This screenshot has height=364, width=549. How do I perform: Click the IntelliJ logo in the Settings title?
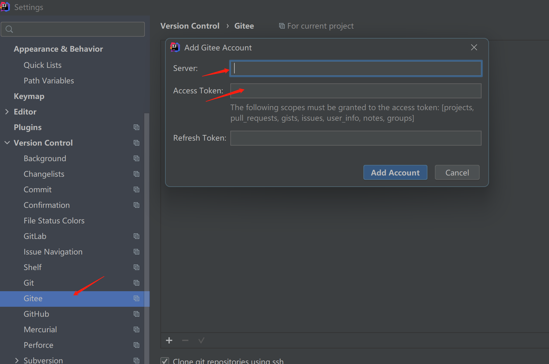click(x=5, y=7)
